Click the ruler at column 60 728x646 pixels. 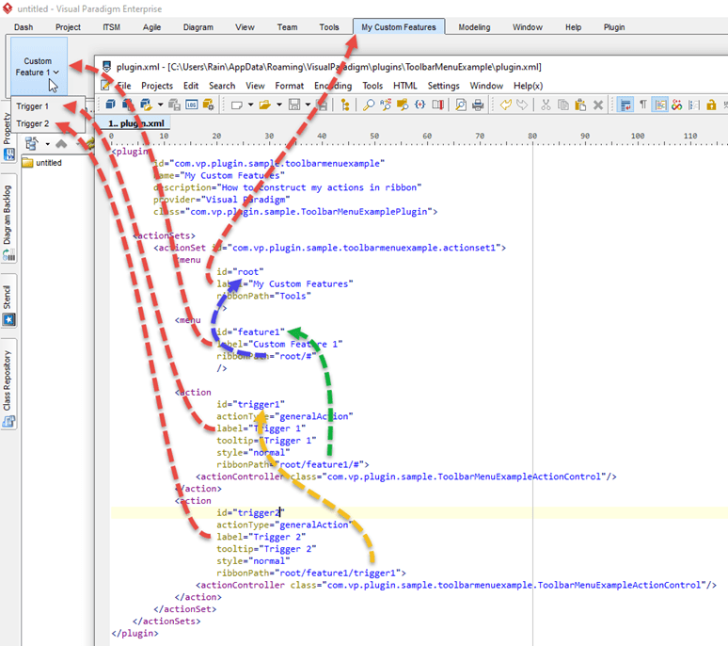pyautogui.click(x=427, y=137)
